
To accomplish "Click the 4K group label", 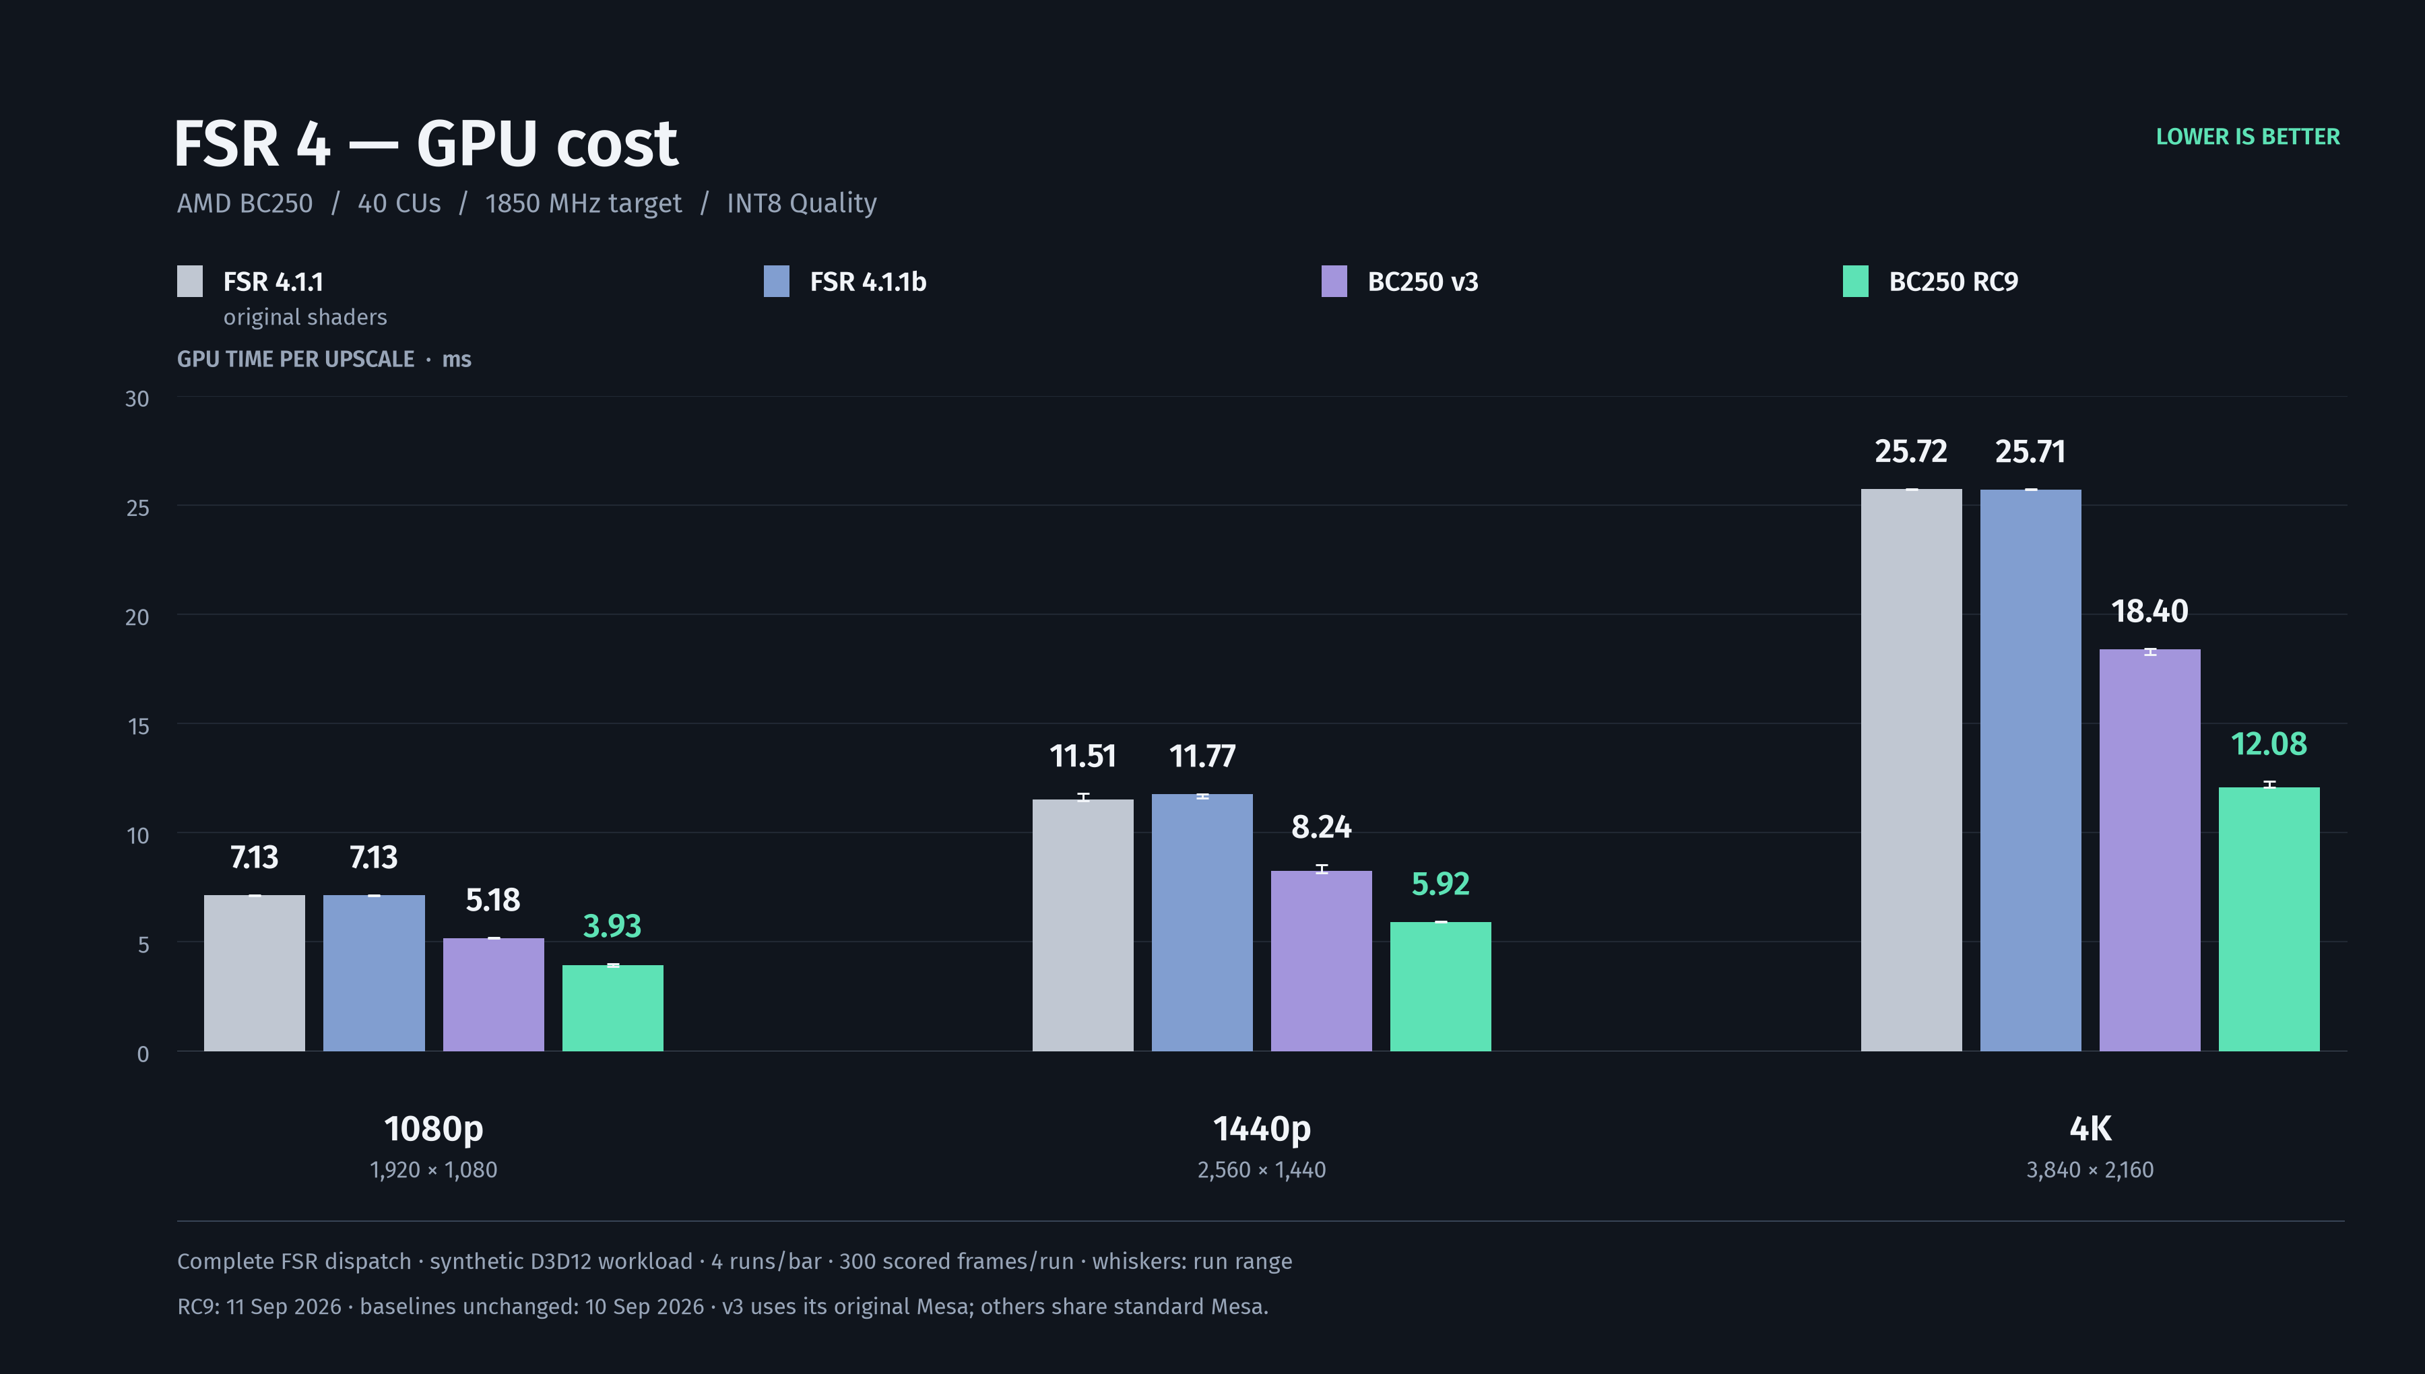I will (x=2090, y=1129).
